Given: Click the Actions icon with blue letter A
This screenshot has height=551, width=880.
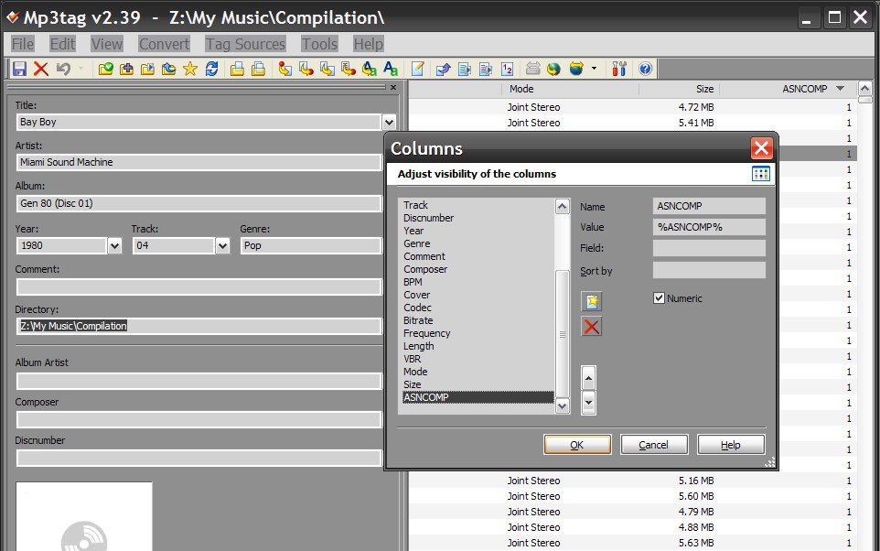Looking at the screenshot, I should 391,69.
